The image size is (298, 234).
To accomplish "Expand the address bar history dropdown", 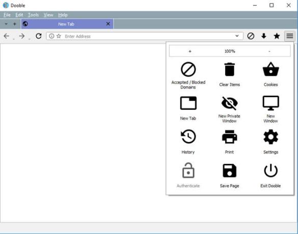I will tap(237, 36).
